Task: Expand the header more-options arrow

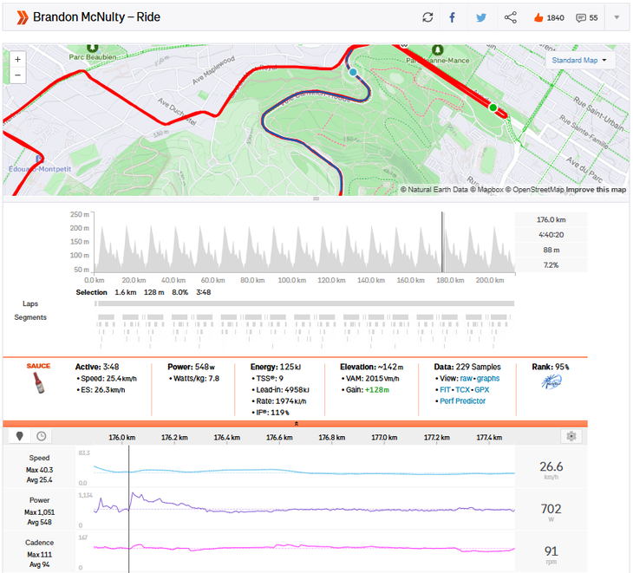Action: pos(617,17)
